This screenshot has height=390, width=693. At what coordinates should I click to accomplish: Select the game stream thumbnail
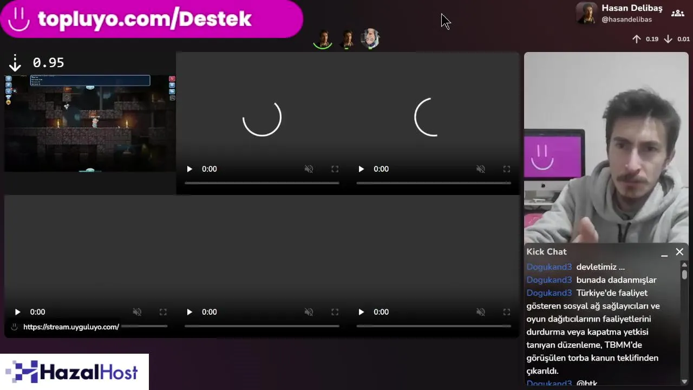click(x=90, y=123)
